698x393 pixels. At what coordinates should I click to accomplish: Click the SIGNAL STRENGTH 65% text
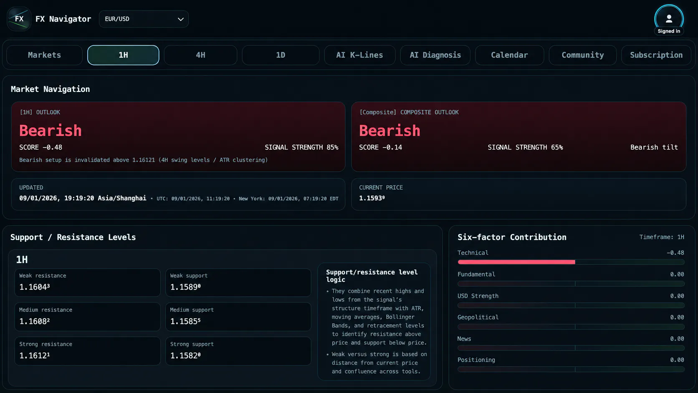[525, 147]
